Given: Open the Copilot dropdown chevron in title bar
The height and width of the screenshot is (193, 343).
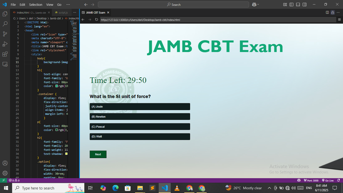Looking at the screenshot, I should 258,5.
